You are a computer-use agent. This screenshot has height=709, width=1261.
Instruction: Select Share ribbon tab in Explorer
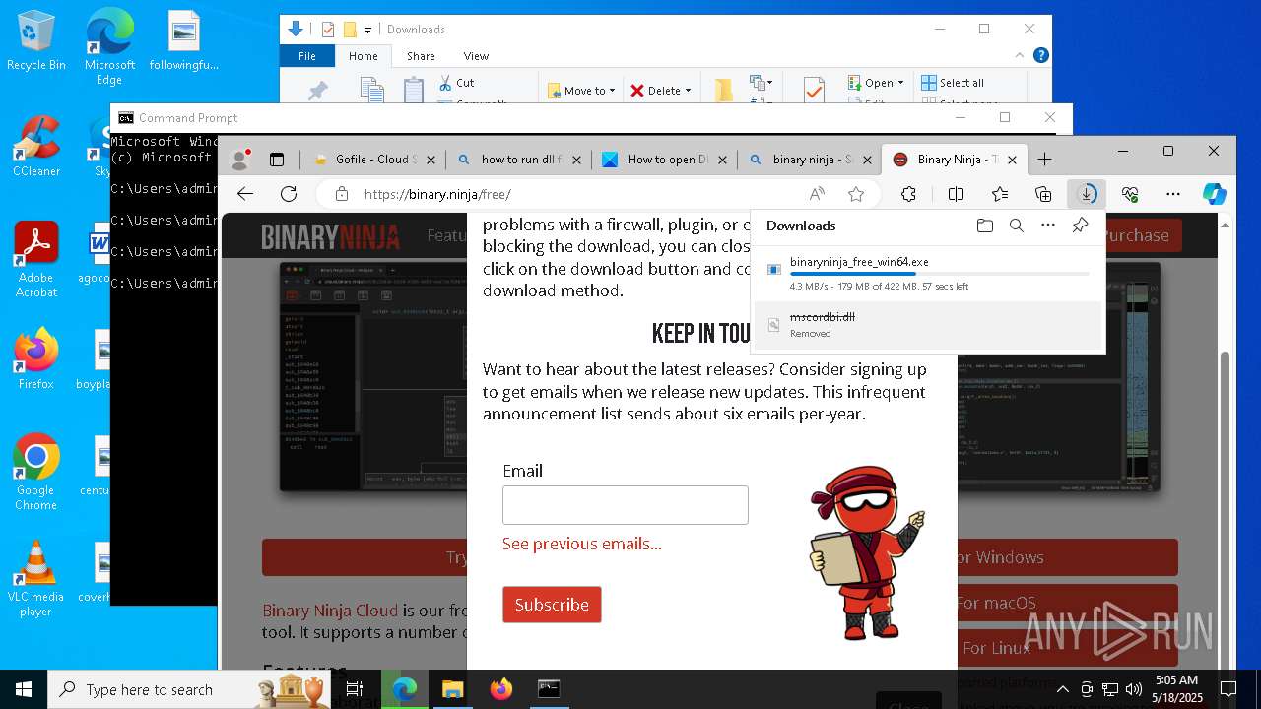tap(421, 56)
